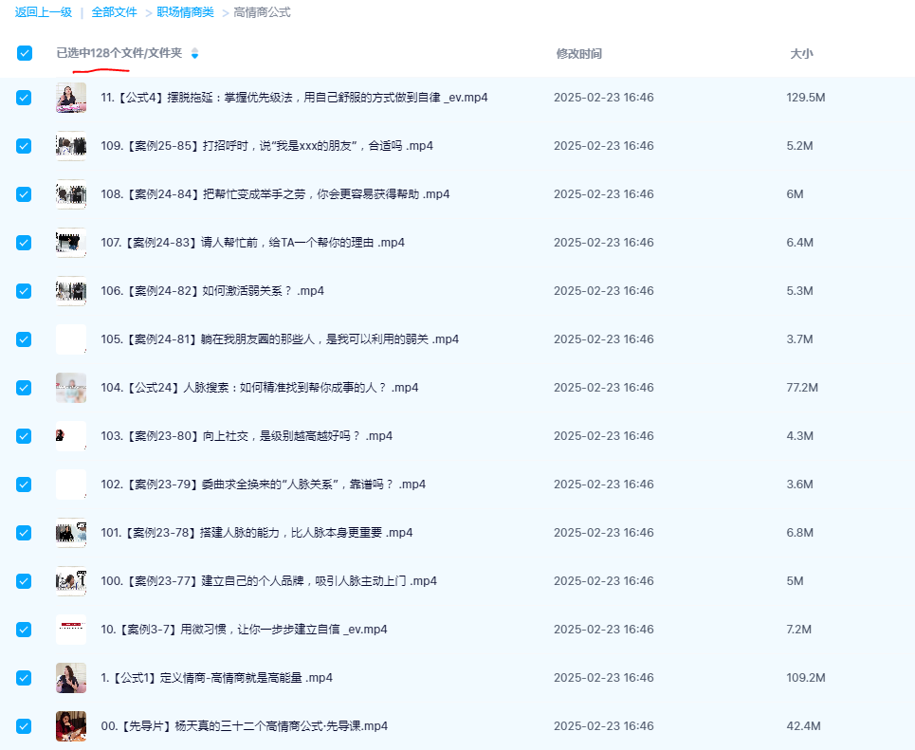This screenshot has width=915, height=750.
Task: Open the 全部文件 breadcrumb
Action: (x=113, y=12)
